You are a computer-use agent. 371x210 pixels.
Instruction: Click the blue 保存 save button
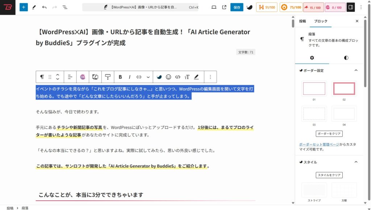(237, 7)
